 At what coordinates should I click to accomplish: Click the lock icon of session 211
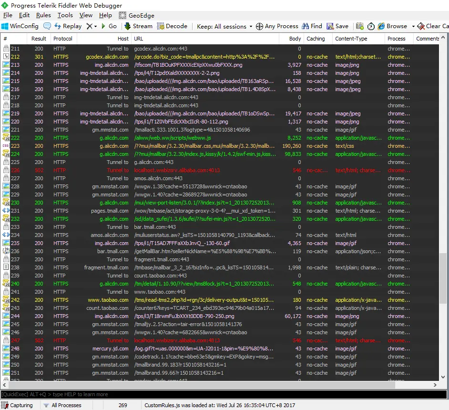tap(6, 48)
